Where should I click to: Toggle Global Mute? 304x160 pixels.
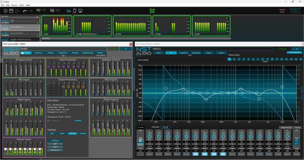[282, 11]
